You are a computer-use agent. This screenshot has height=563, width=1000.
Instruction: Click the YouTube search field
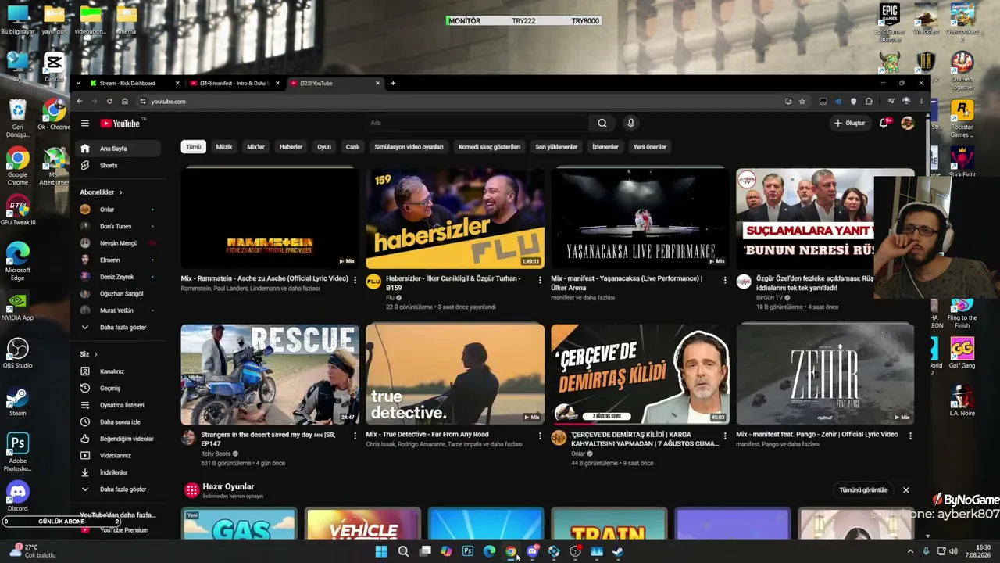pos(478,123)
